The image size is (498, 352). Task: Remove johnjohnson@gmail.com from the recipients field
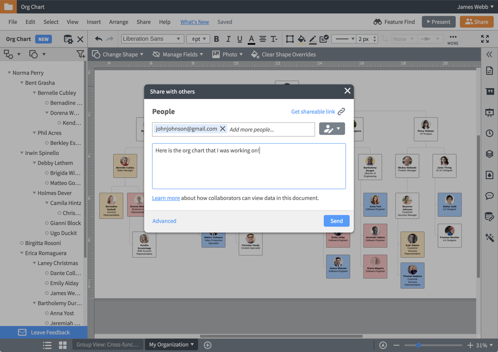223,129
